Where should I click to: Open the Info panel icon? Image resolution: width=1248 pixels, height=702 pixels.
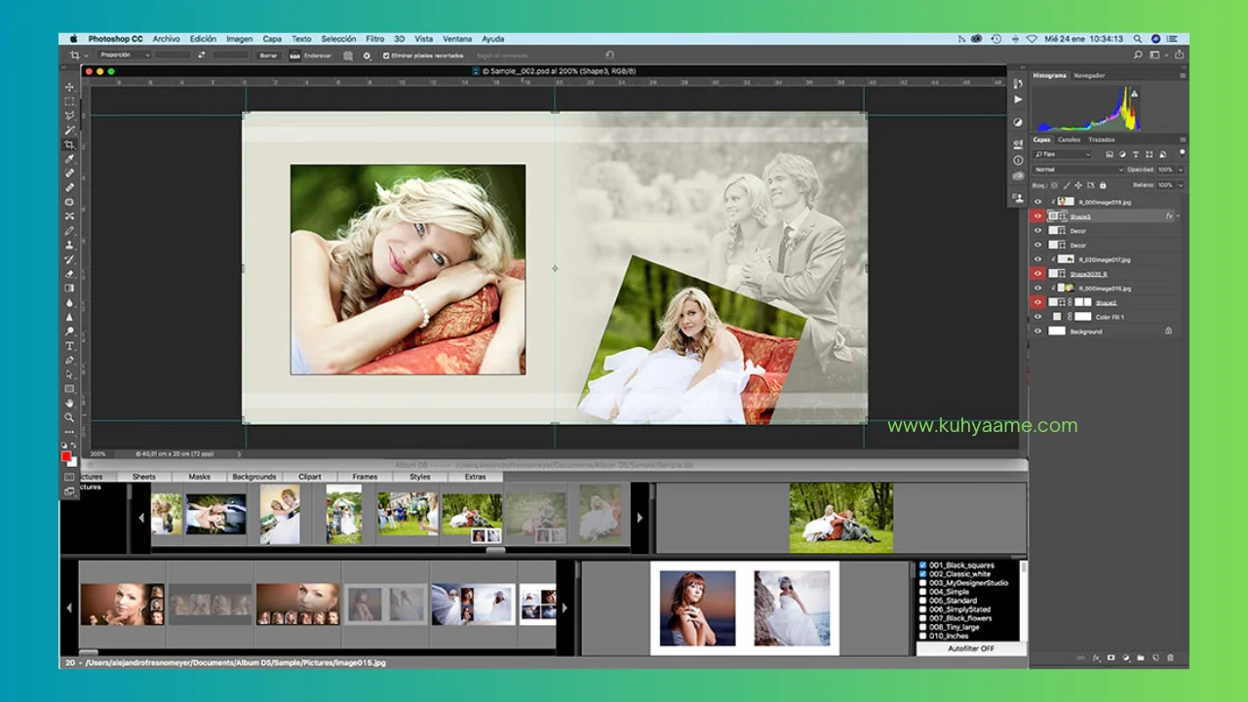pyautogui.click(x=1018, y=160)
